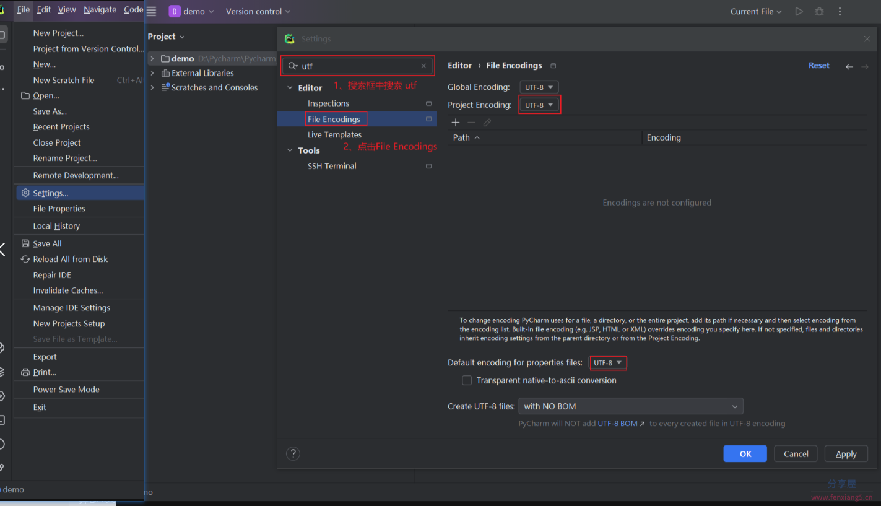
Task: Open the File menu
Action: pos(24,9)
